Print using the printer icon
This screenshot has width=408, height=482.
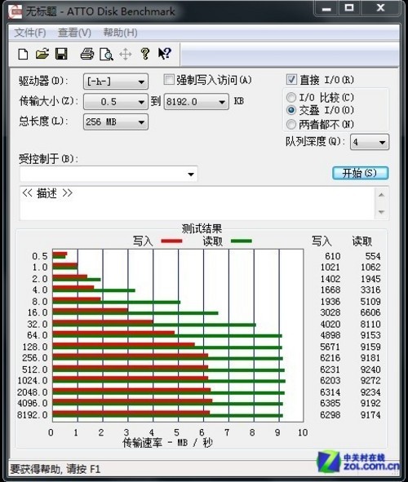[x=87, y=54]
